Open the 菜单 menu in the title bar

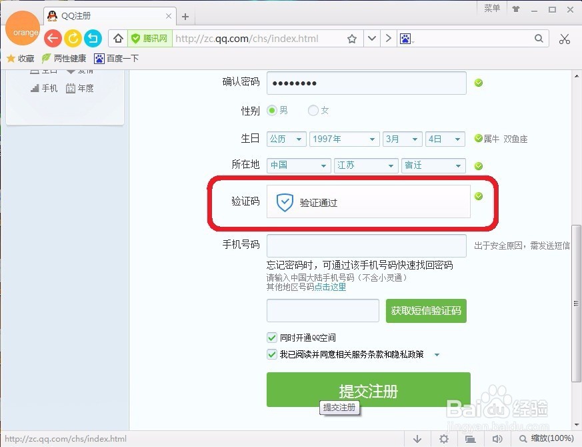[x=492, y=9]
